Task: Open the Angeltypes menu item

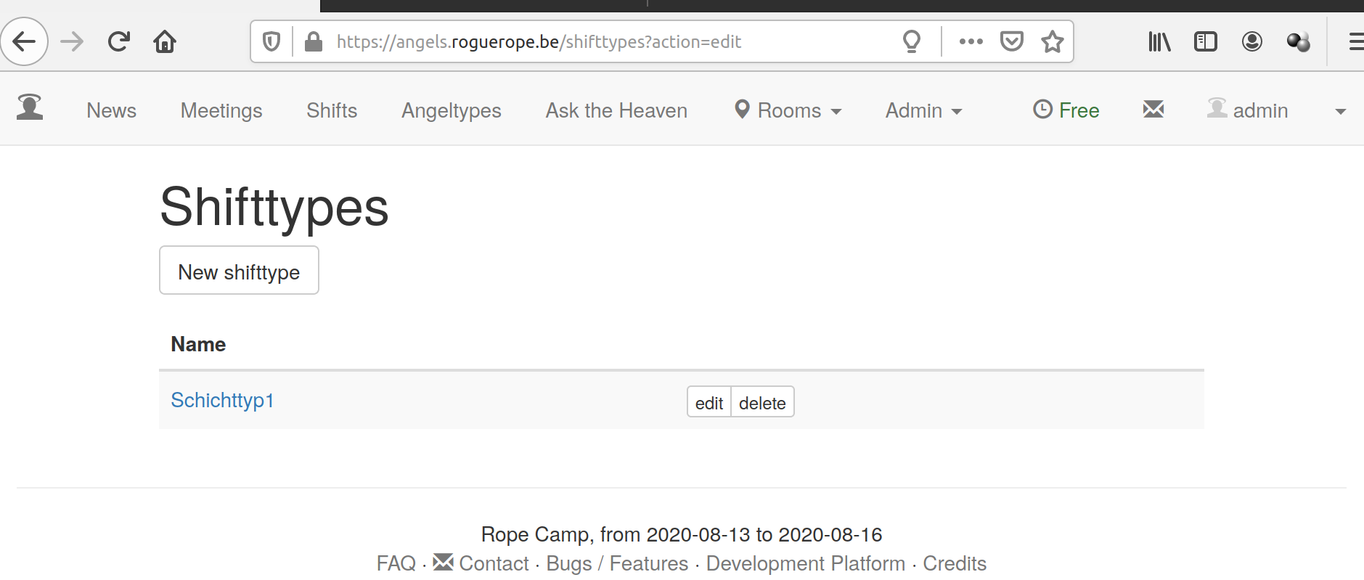Action: click(452, 110)
